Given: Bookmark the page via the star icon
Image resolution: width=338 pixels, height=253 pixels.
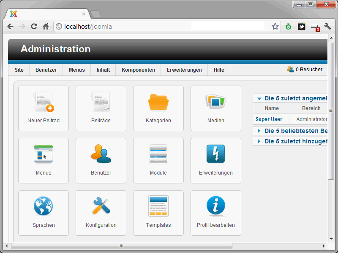Looking at the screenshot, I should [x=275, y=26].
